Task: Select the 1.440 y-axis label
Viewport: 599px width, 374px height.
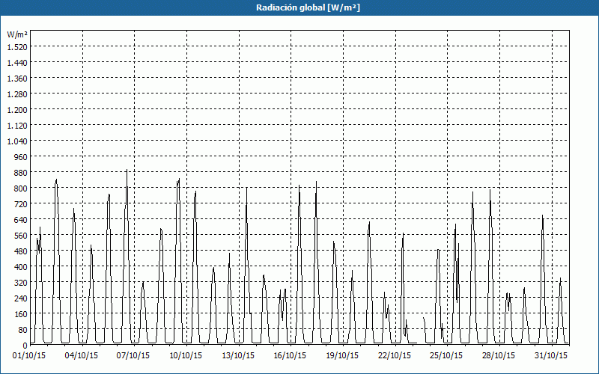Action: tap(17, 63)
